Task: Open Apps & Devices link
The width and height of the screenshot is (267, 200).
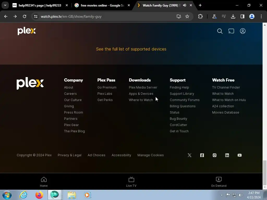Action: coord(141,94)
